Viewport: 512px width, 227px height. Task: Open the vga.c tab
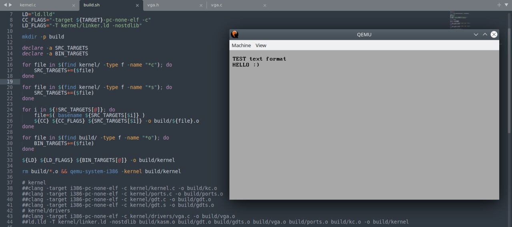point(217,5)
